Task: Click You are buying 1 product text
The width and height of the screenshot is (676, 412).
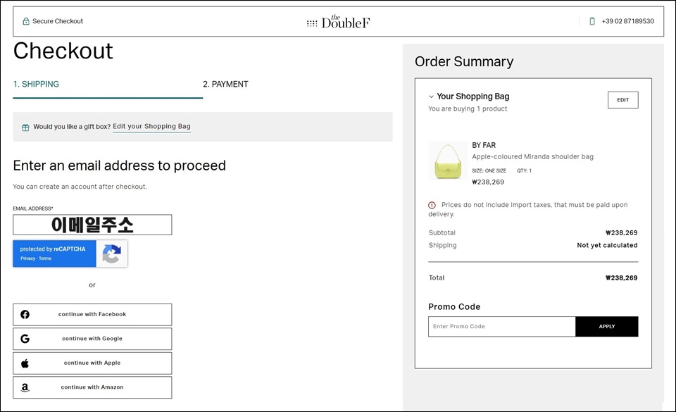Action: click(468, 109)
